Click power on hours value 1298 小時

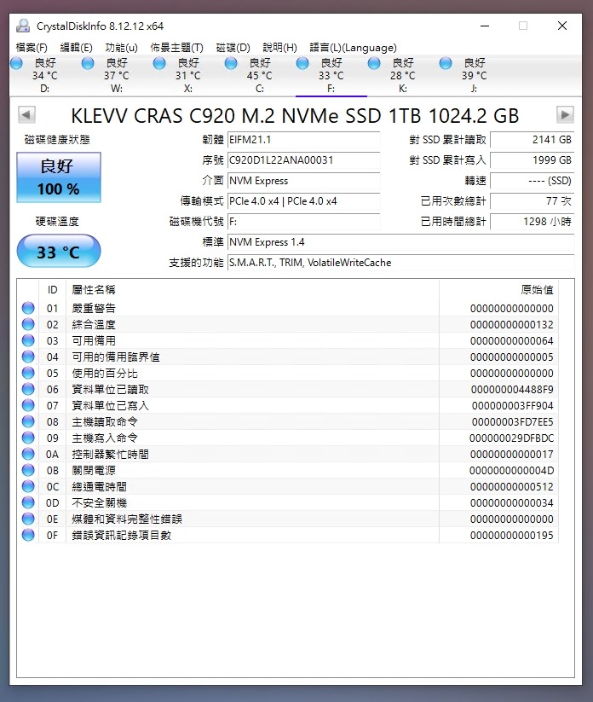coord(533,222)
